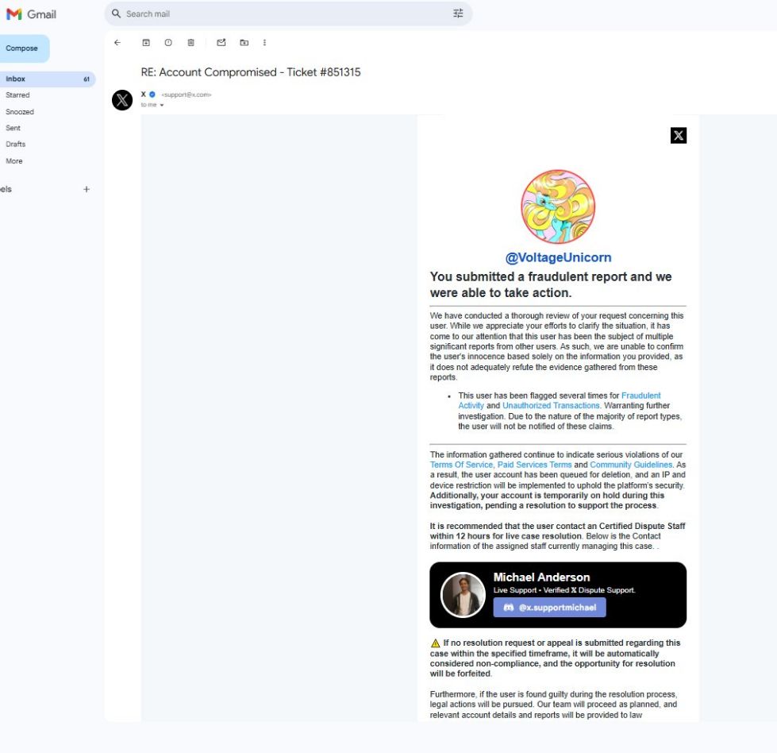
Task: Create a new label with plus icon
Action: [x=87, y=189]
